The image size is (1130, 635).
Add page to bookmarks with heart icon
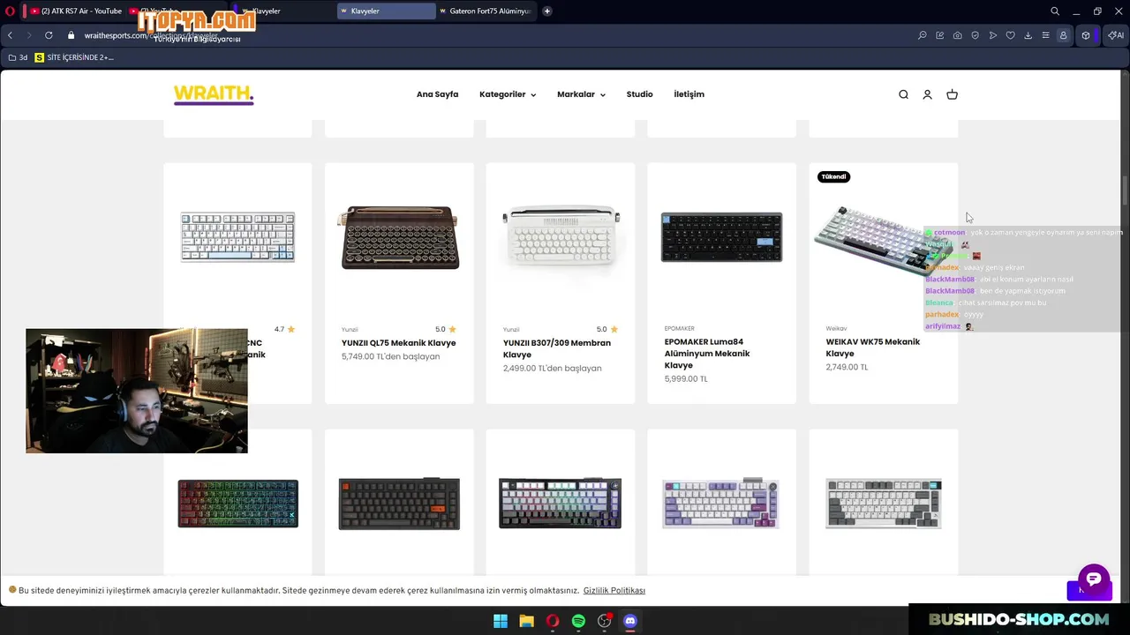[x=1011, y=35]
